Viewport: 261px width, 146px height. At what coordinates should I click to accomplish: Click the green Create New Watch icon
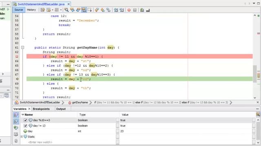(16, 128)
